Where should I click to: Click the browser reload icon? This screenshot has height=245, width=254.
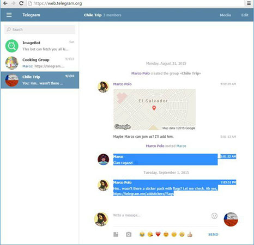[21, 3]
